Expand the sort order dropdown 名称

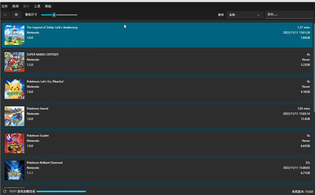pyautogui.click(x=245, y=15)
